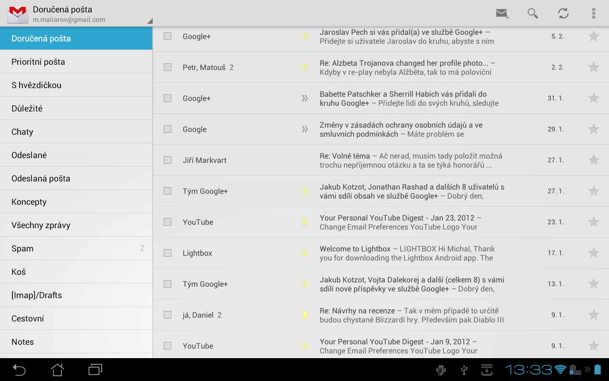Select checkbox for Petr, Matouš email
Viewport: 609px width, 381px height.
point(167,67)
